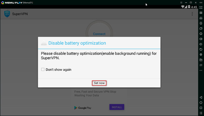Toggle fullscreen mode in MEmu sidebar
The height and width of the screenshot is (116, 204).
pos(201,8)
